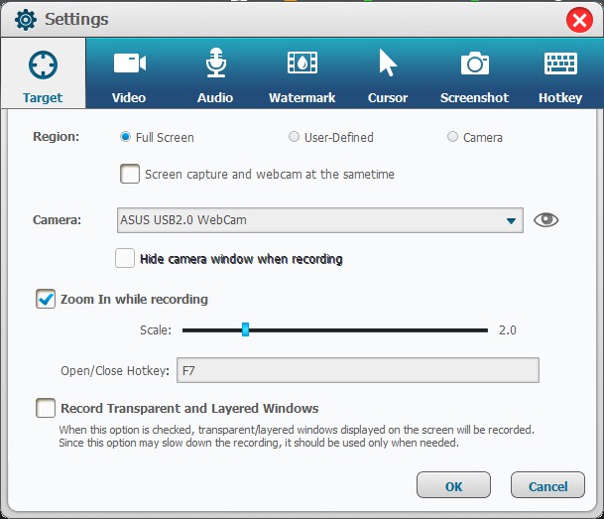Enable screen capture and webcam simultaneously
Screen dimensions: 604x519
click(130, 174)
